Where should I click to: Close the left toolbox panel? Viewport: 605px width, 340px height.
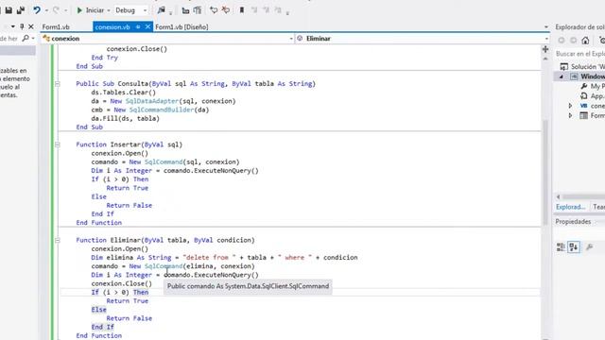pos(31,26)
